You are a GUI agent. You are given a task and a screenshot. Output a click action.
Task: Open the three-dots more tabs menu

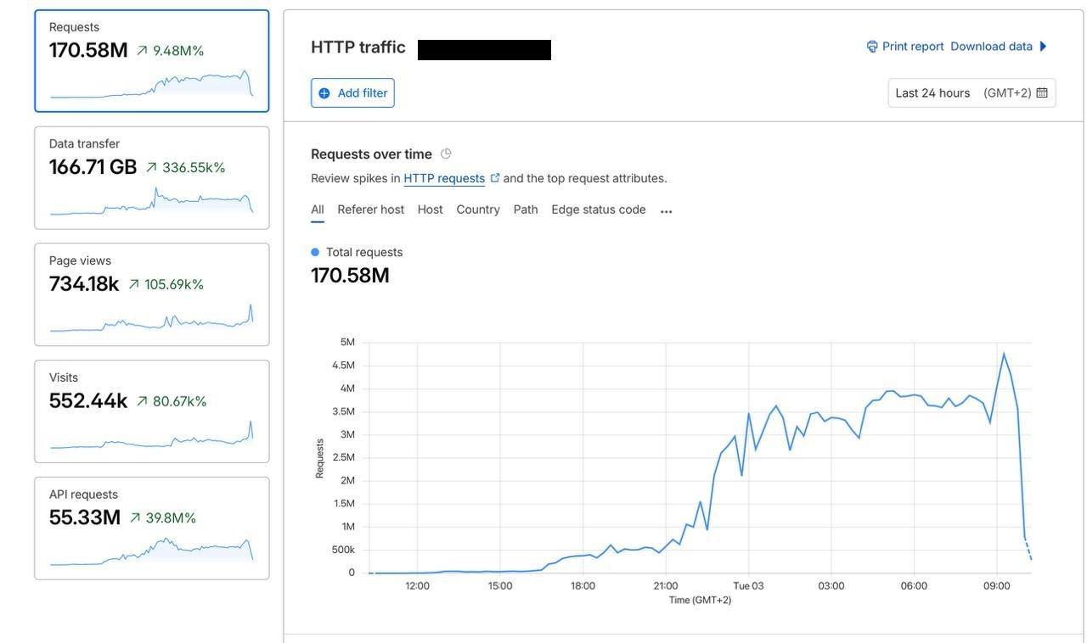[667, 211]
